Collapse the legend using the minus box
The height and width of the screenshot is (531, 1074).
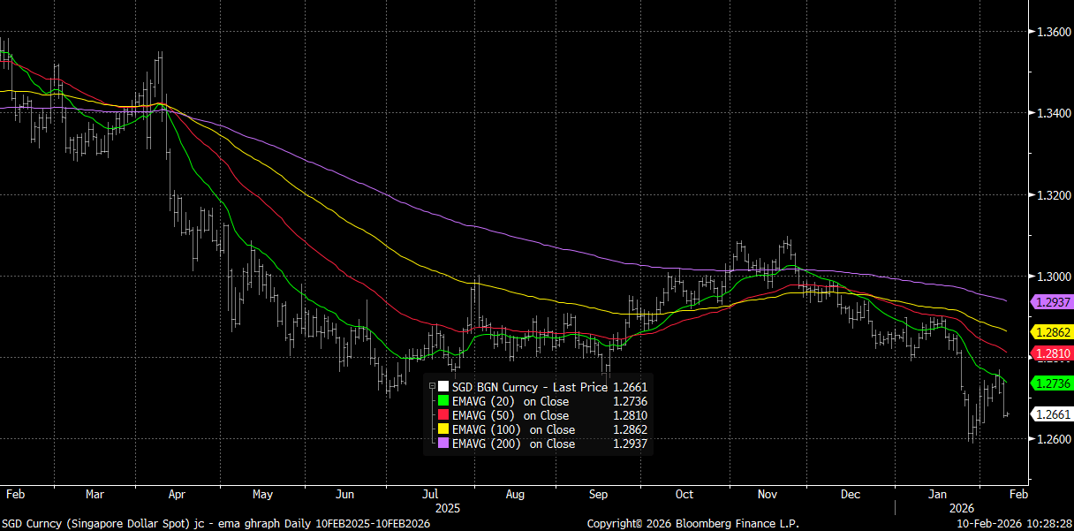[432, 387]
